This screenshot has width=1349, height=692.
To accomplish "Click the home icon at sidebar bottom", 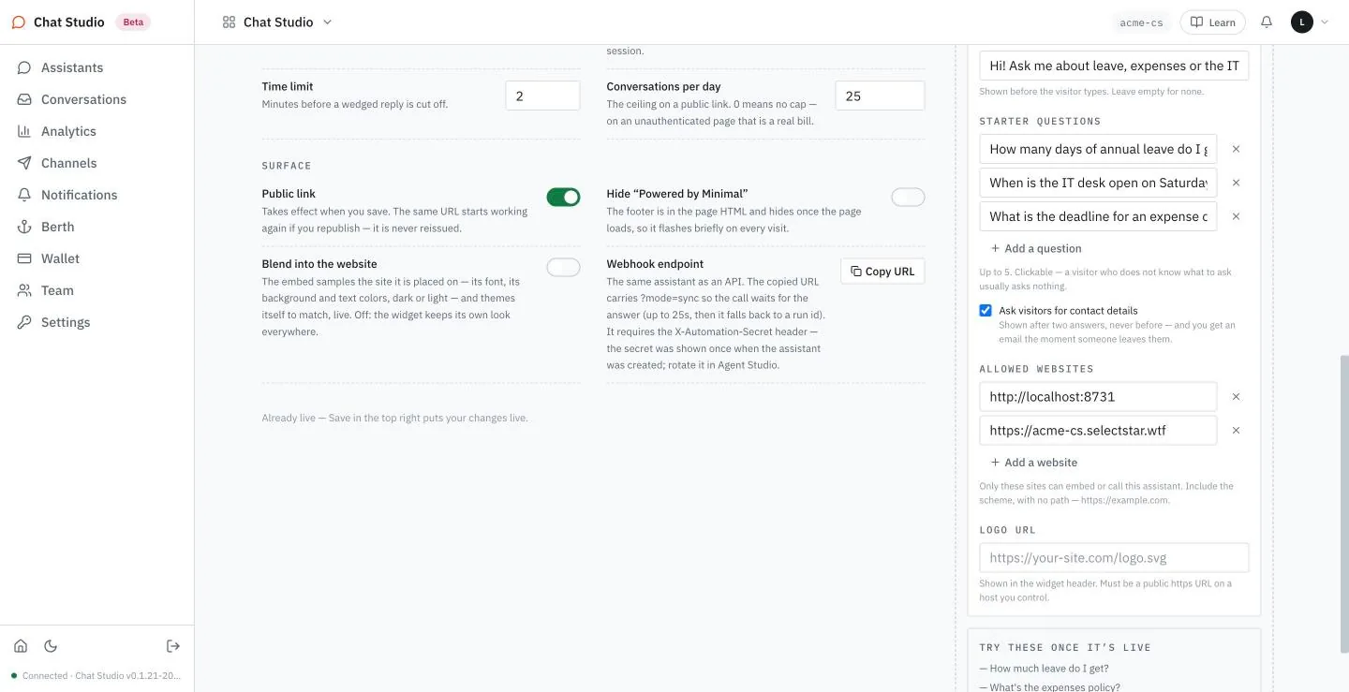I will [21, 646].
